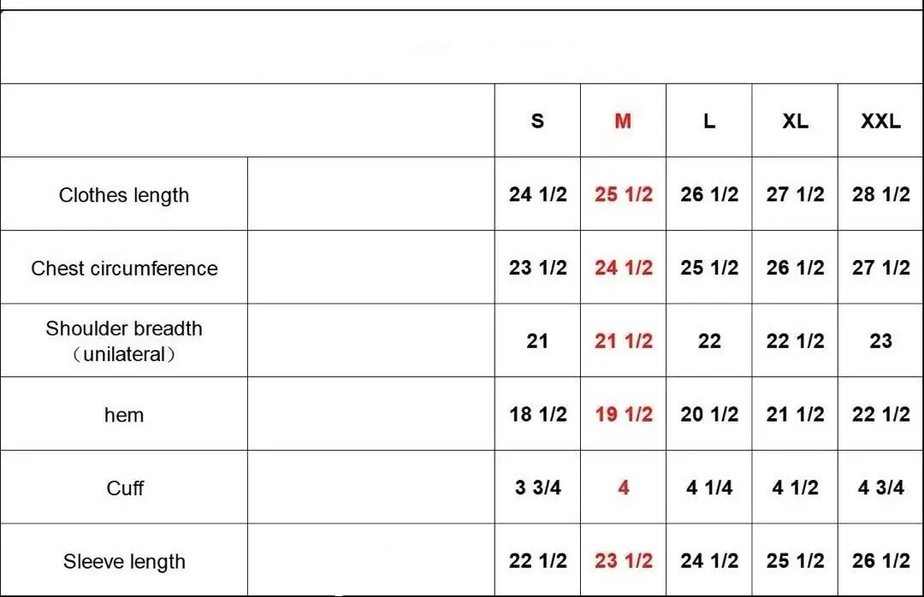Click the Clothes length row label
Image resolution: width=924 pixels, height=597 pixels.
[124, 195]
